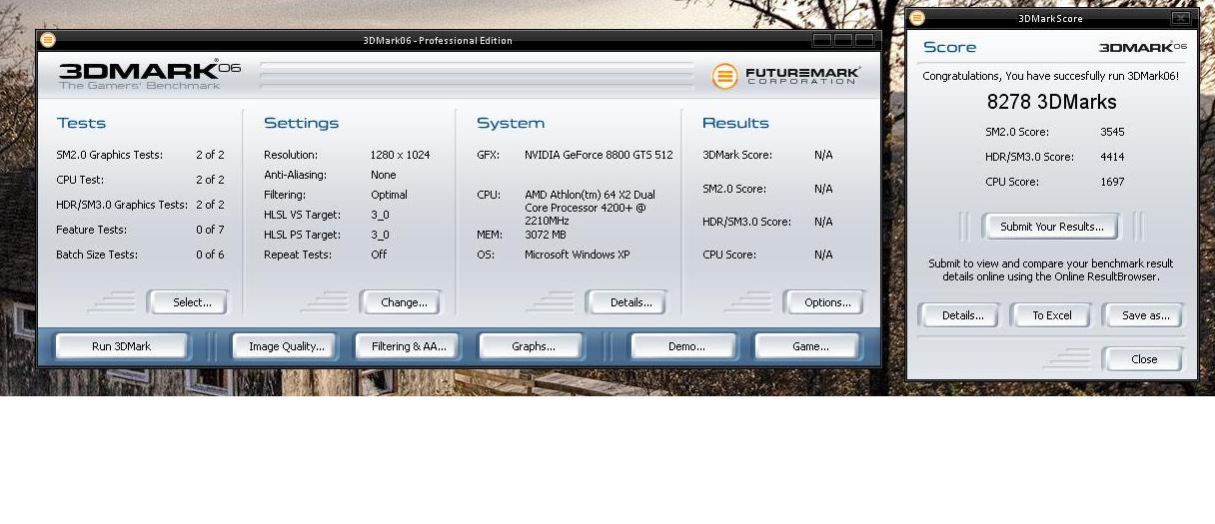Click the CPU Score N/A value in Results
The width and height of the screenshot is (1215, 524).
tap(823, 255)
